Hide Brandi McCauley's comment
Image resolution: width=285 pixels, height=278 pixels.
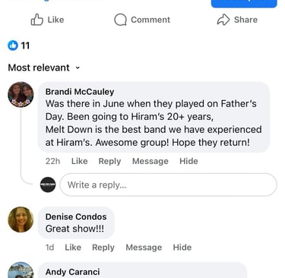coord(188,161)
